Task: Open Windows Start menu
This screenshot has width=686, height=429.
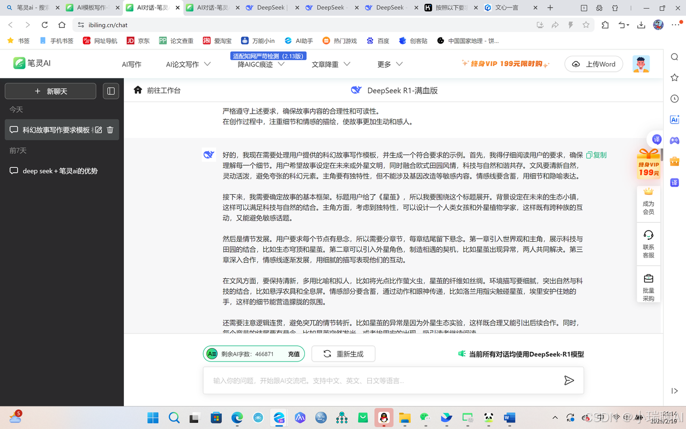Action: [153, 418]
